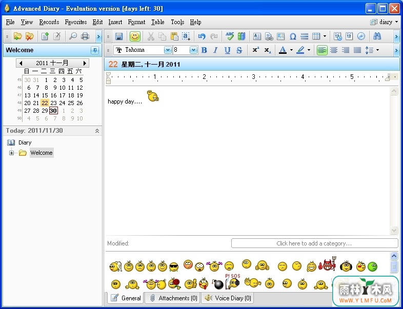Toggle superscript formatting
This screenshot has width=403, height=309.
255,50
